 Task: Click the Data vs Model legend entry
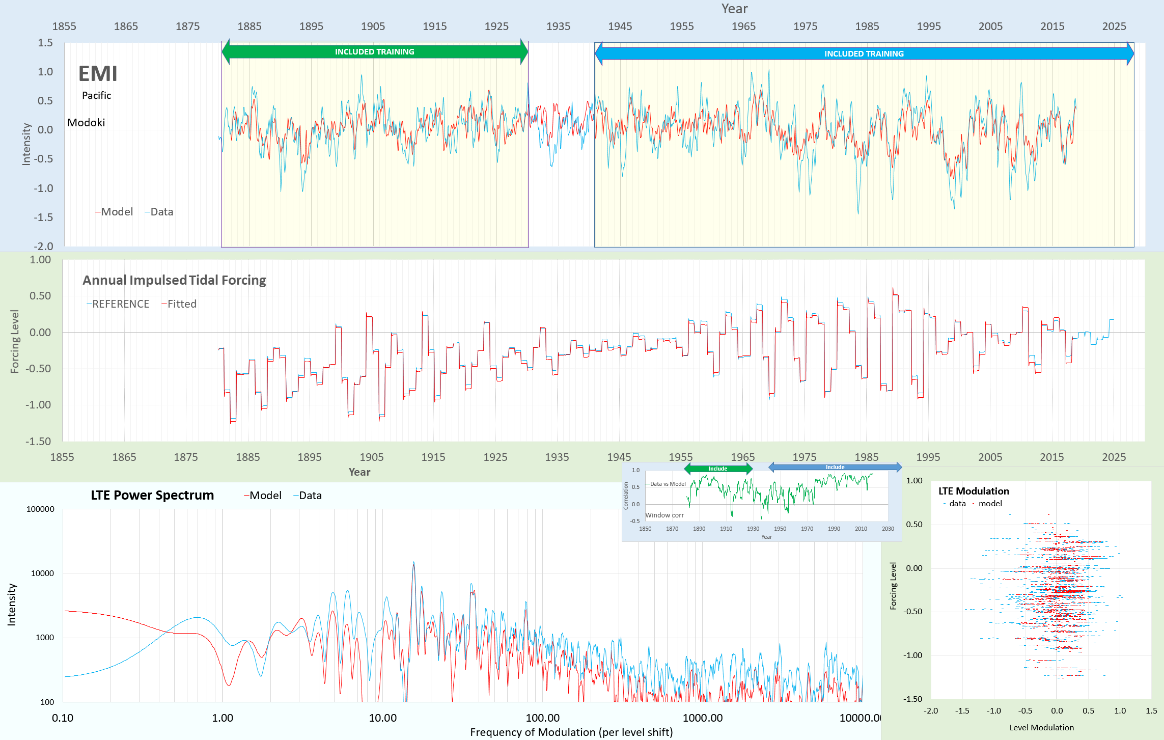coord(667,484)
